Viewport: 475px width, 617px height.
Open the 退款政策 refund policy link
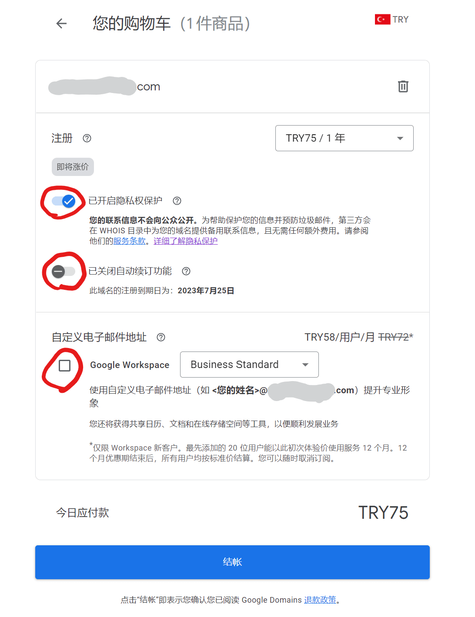320,600
